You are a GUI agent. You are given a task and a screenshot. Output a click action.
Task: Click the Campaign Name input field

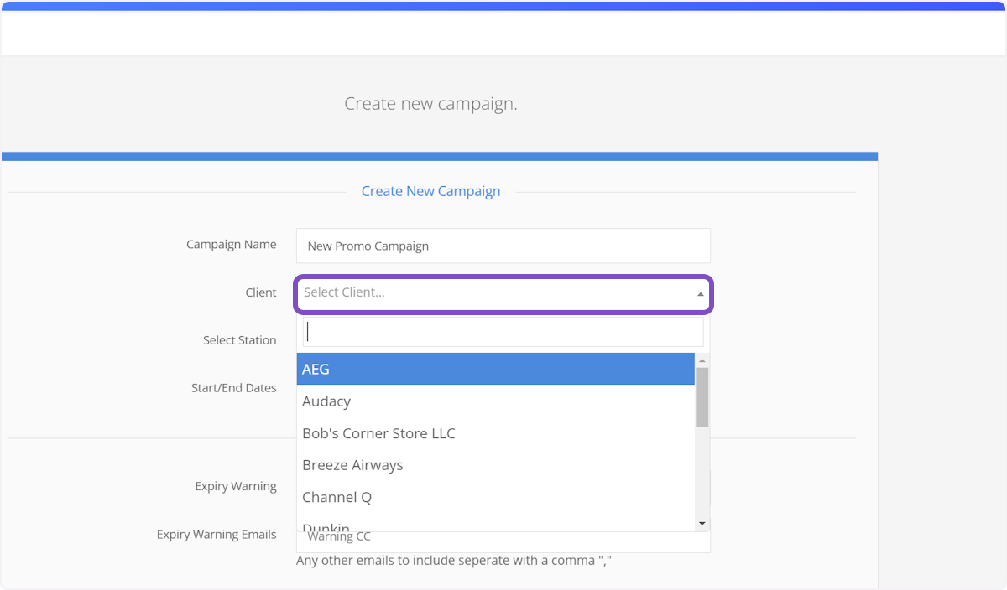coord(503,246)
